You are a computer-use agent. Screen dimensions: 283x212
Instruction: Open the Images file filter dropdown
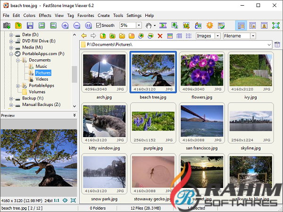(x=217, y=36)
